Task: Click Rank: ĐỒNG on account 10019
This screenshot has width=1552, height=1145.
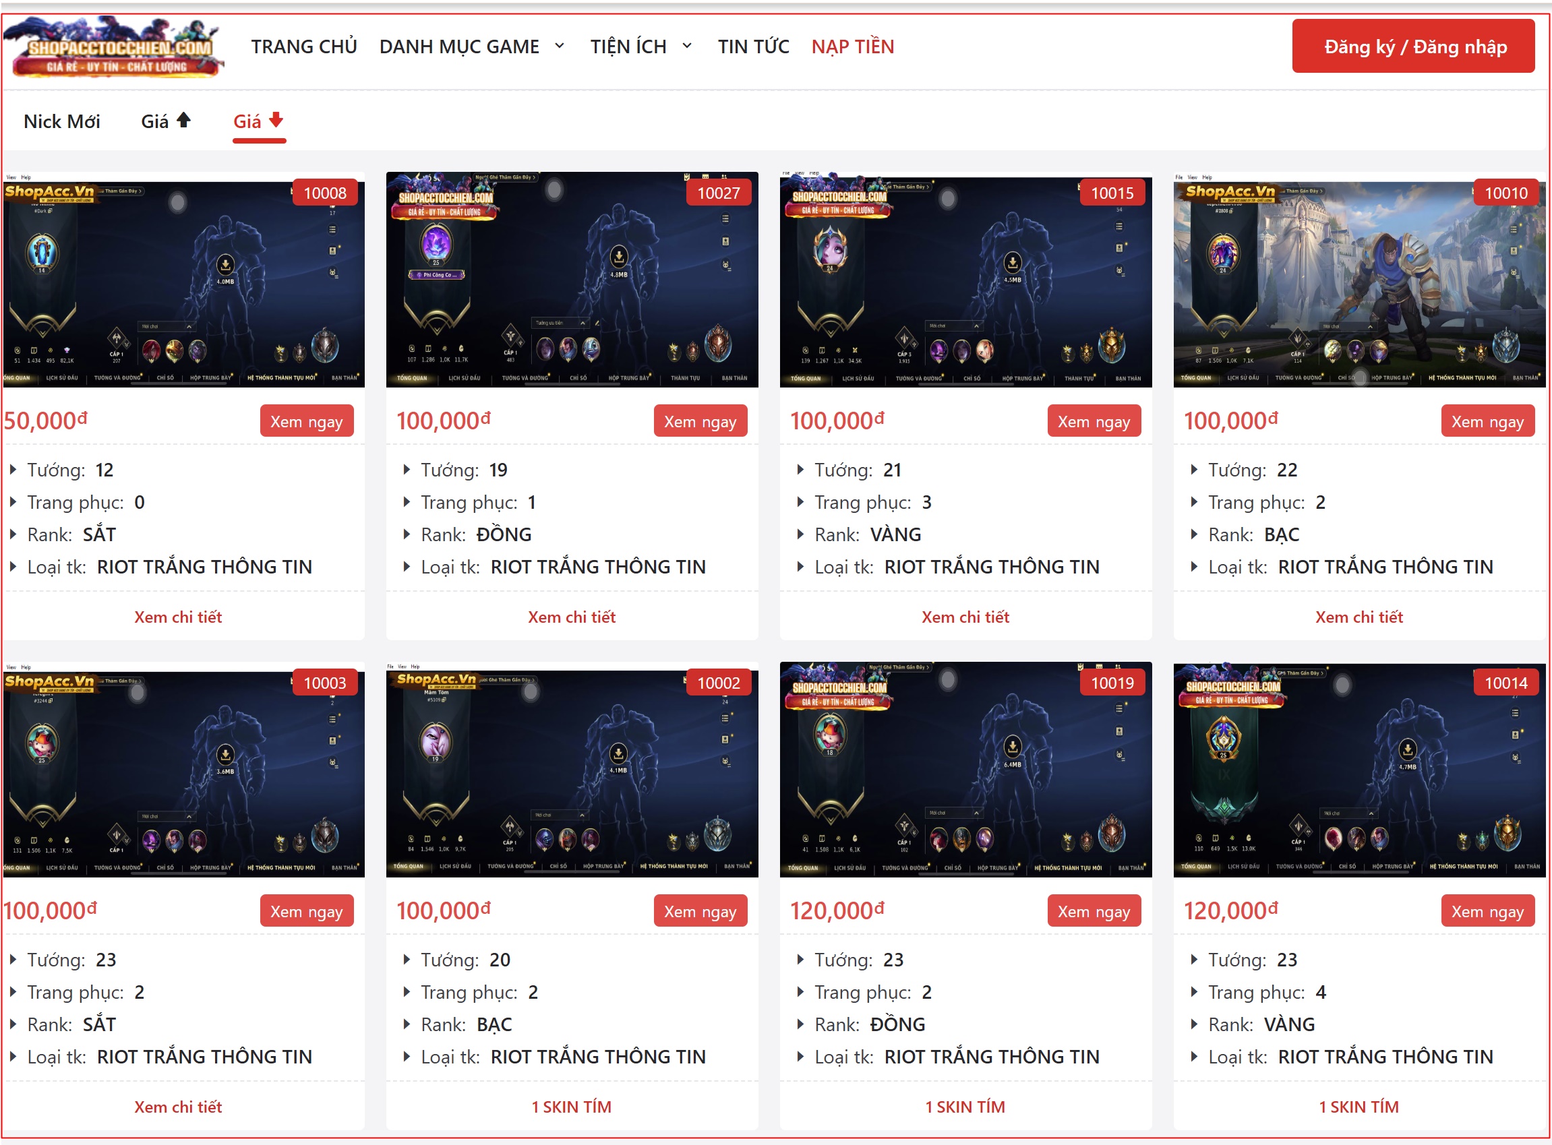Action: 870,1025
